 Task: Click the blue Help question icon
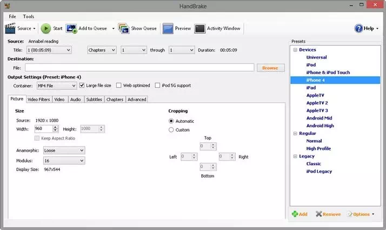point(358,28)
